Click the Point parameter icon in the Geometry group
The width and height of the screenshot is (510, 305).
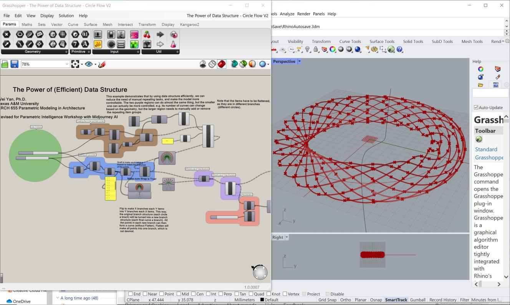point(7,35)
